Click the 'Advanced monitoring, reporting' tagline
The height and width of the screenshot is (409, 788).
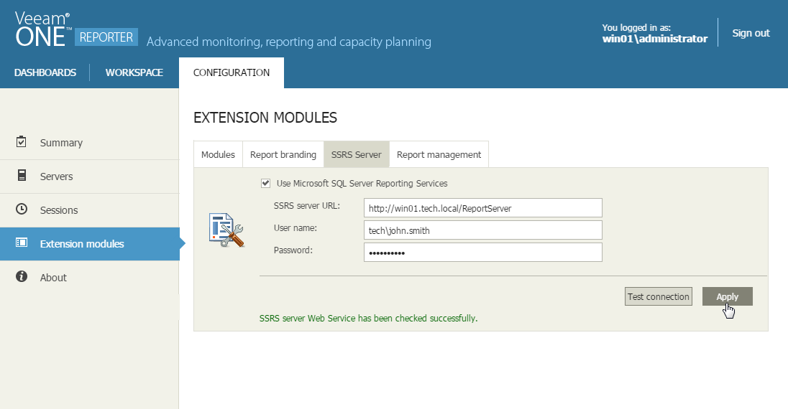coord(289,42)
